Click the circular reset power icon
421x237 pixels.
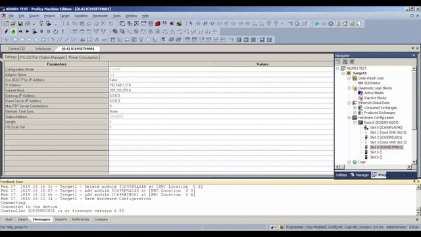click(55, 32)
